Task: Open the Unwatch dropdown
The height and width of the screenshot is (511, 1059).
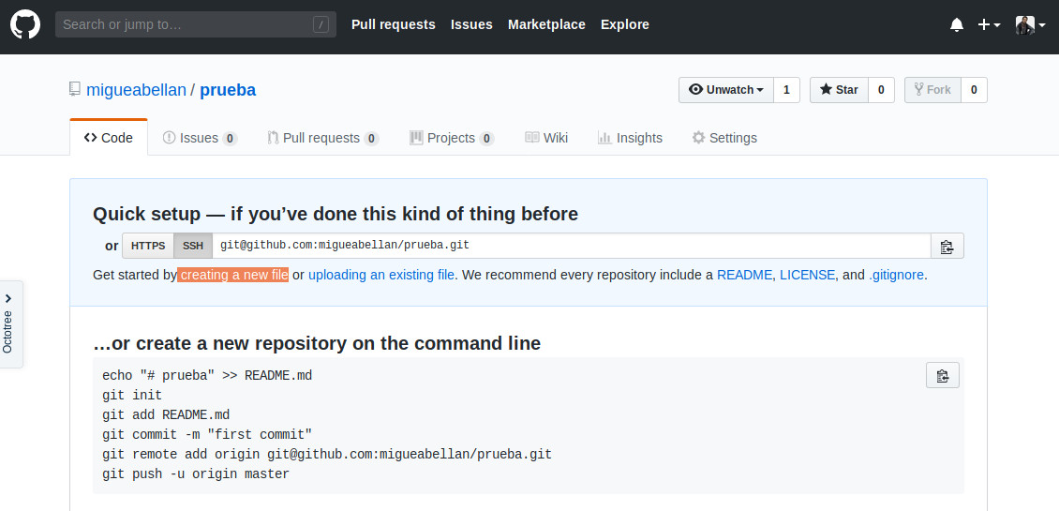Action: point(726,90)
